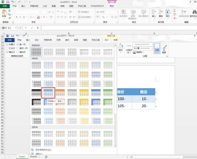Expand the number format combo box
Image resolution: width=197 pixels, height=159 pixels.
116,12
